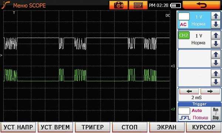Screen dimensions: 222x133
Task: Toggle Run / Stop acquisition
Action: (x=216, y=114)
